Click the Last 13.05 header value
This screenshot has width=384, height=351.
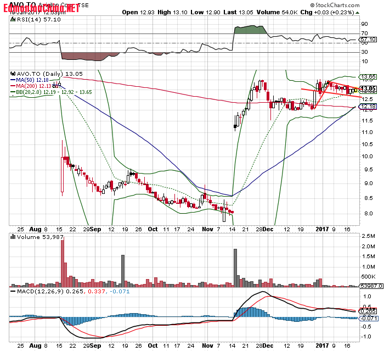tap(238, 12)
